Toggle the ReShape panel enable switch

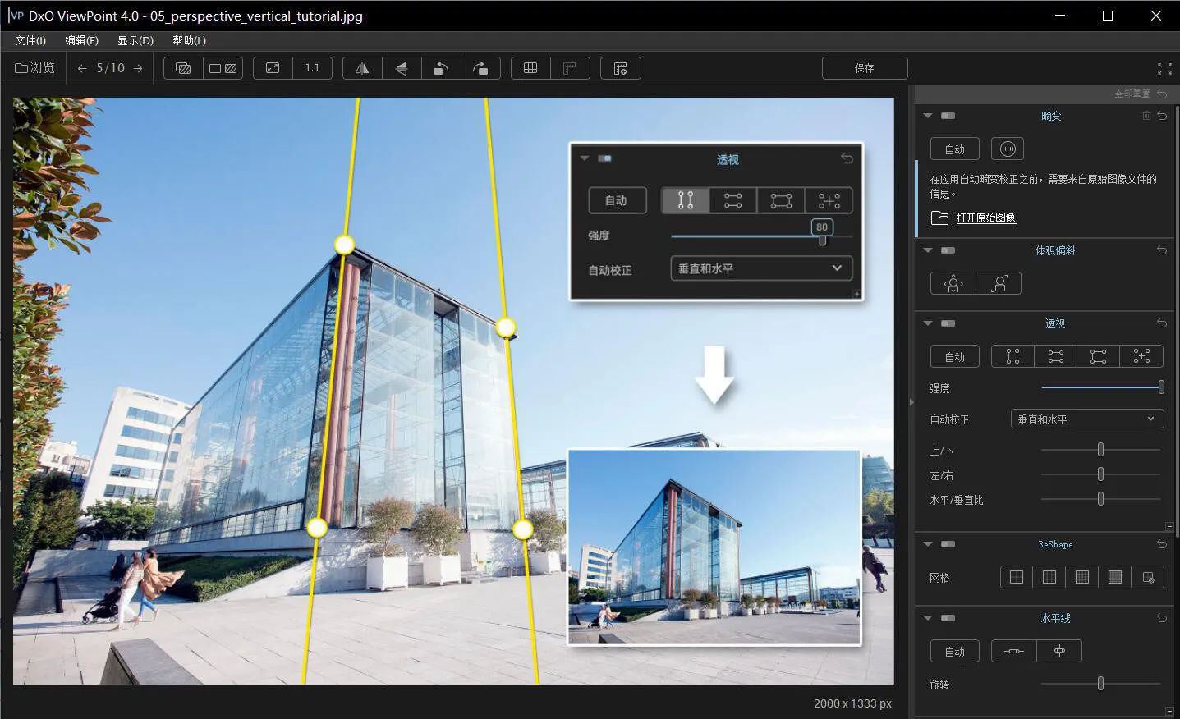(948, 544)
